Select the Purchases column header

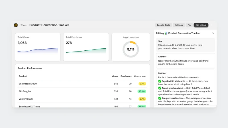126,76
